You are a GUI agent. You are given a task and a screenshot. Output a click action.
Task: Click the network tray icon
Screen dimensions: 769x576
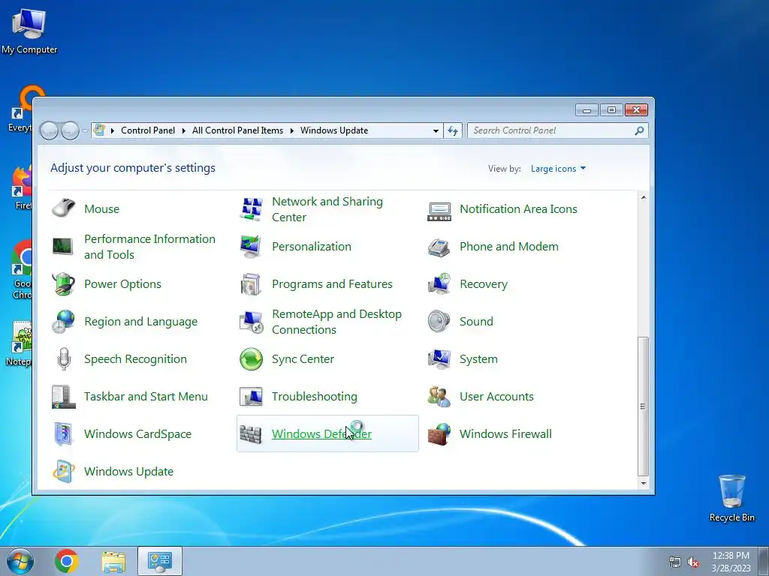tap(675, 562)
